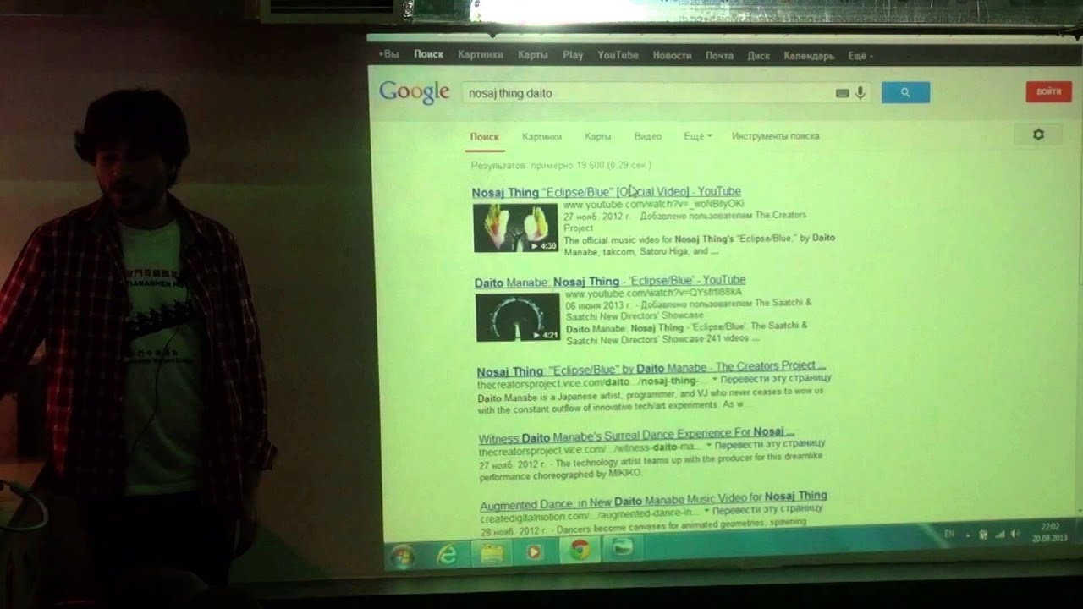Select the Поиск results tab

[485, 136]
